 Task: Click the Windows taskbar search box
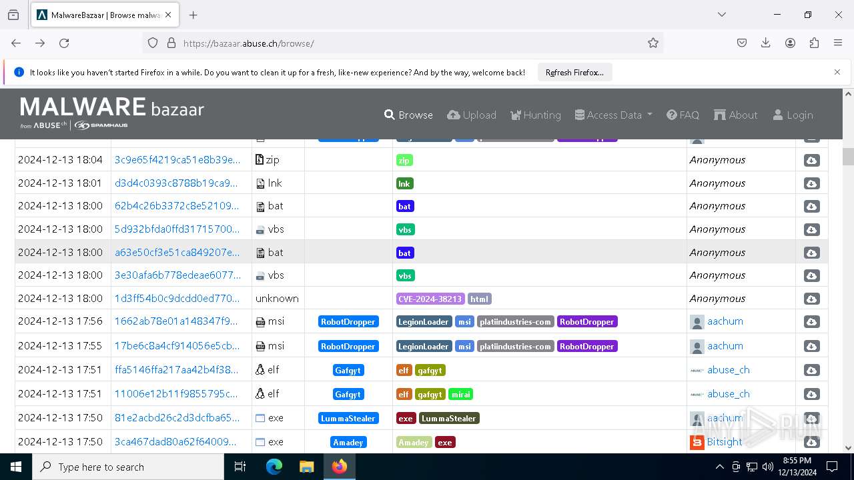[x=128, y=467]
